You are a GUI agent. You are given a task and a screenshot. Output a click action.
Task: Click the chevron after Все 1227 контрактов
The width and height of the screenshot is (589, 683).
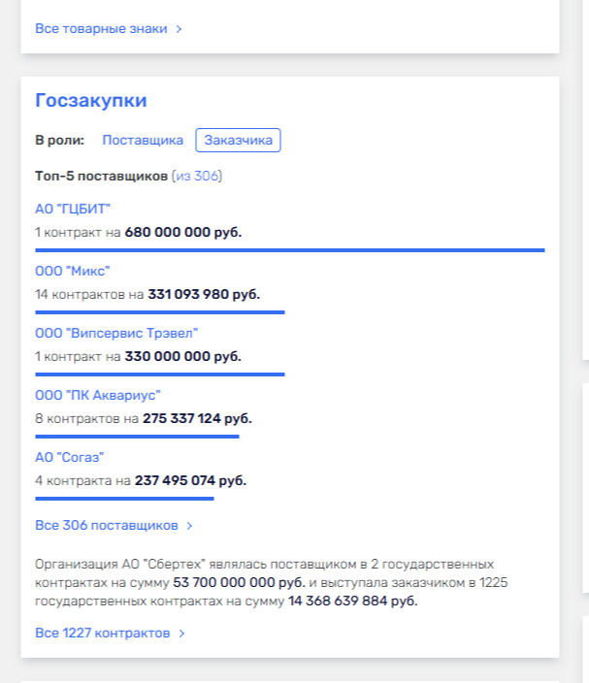[182, 634]
